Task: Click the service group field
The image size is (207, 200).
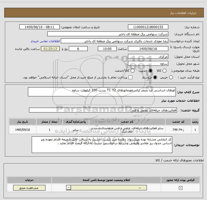Action: pyautogui.click(x=103, y=110)
